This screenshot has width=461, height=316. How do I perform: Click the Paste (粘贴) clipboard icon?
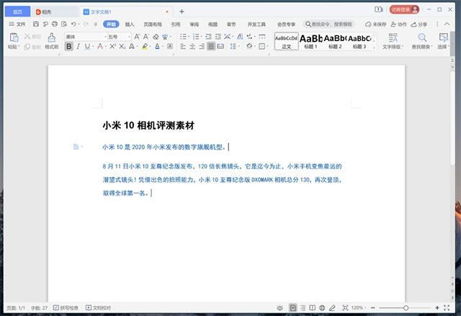(x=13, y=37)
